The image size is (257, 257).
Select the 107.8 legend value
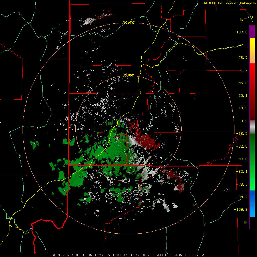tap(242, 32)
